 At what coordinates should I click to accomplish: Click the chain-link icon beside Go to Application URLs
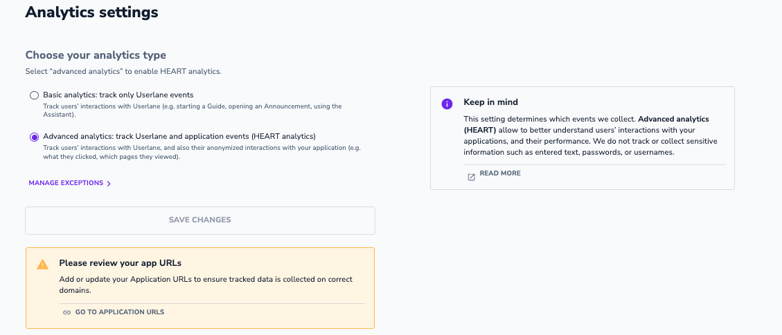[x=66, y=312]
